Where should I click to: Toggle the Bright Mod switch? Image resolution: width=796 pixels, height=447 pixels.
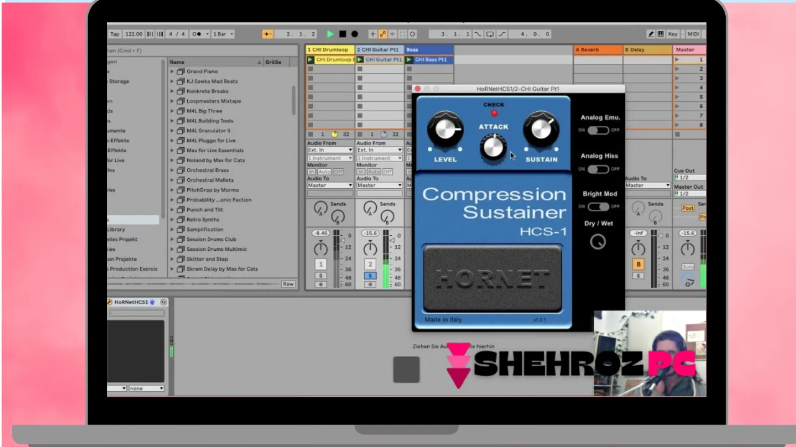pos(598,207)
